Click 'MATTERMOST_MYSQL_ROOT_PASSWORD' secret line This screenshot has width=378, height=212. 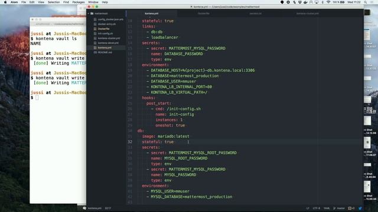[x=191, y=153]
